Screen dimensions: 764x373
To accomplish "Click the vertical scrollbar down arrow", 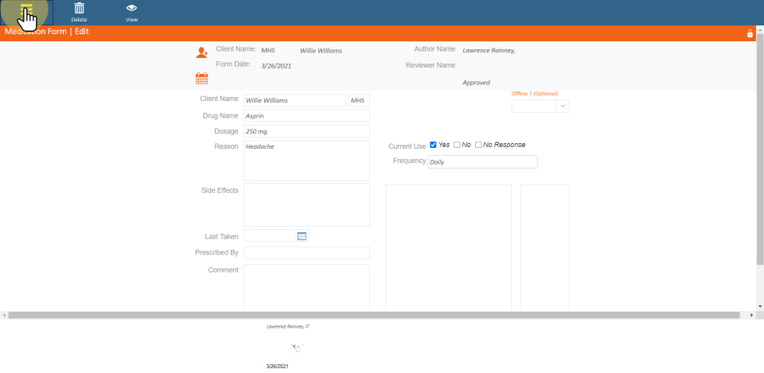I will [x=760, y=306].
